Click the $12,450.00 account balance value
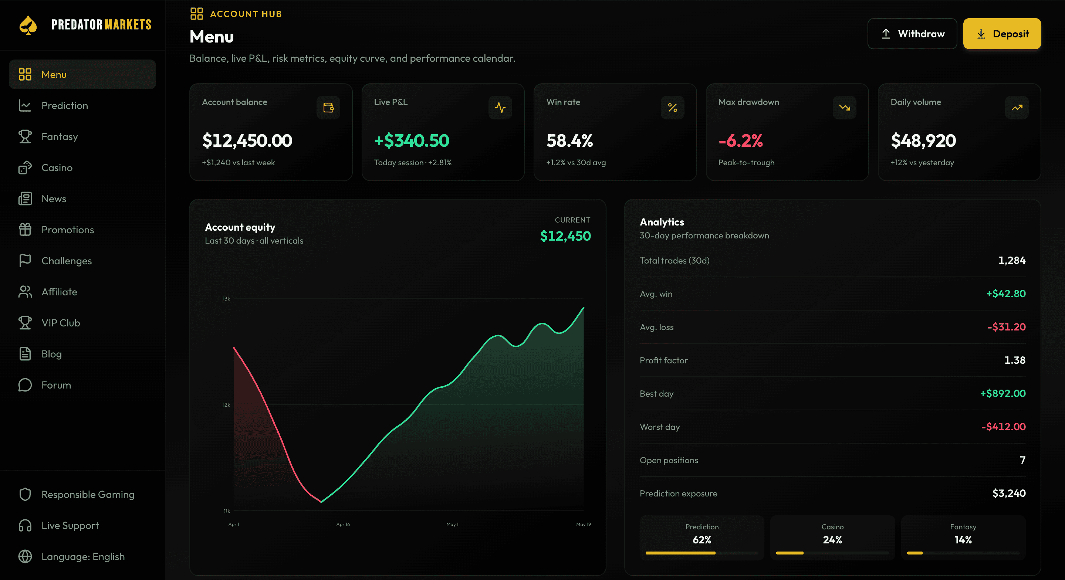1065x580 pixels. click(247, 140)
